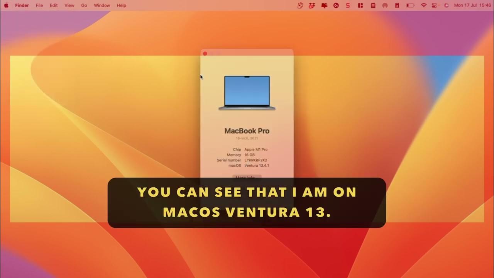The width and height of the screenshot is (494, 278).
Task: Click the 16 GB memory value
Action: pyautogui.click(x=250, y=155)
